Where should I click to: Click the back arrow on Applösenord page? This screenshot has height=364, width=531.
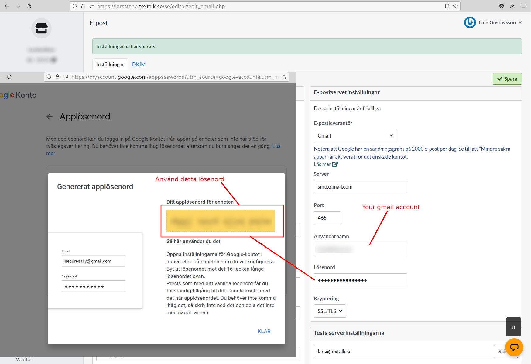50,116
